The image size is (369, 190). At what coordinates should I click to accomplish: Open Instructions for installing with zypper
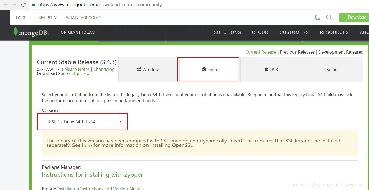[92, 175]
